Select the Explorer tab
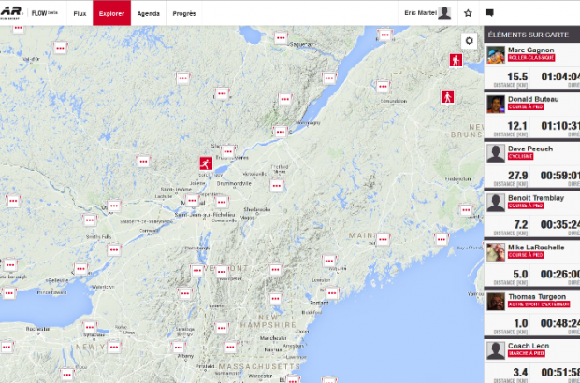This screenshot has height=383, width=580. (x=111, y=13)
